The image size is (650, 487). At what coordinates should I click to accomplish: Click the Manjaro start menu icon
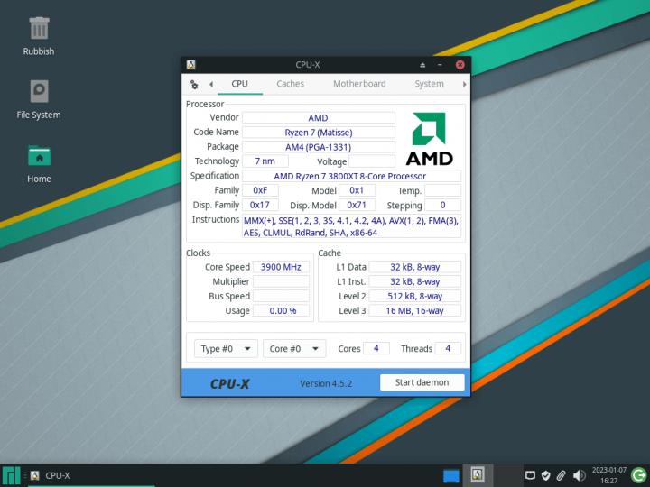click(x=11, y=475)
